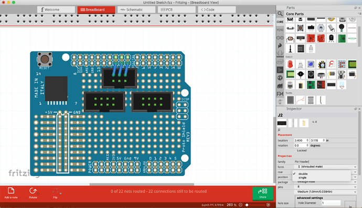Choose the single row option
This screenshot has height=208, width=362.
302,178
